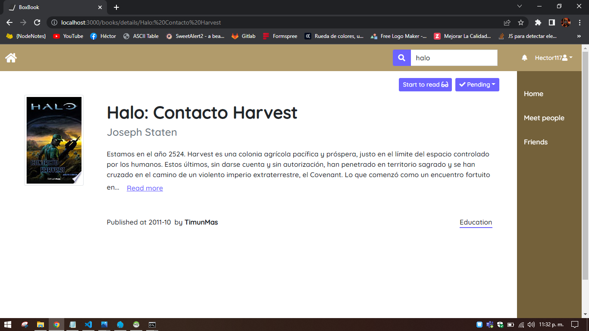Open the Mejorar La Calidad bookmark
This screenshot has width=589, height=331.
click(462, 36)
